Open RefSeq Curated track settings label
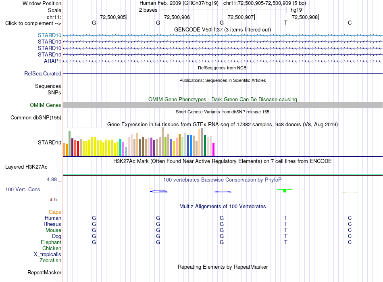 43,73
